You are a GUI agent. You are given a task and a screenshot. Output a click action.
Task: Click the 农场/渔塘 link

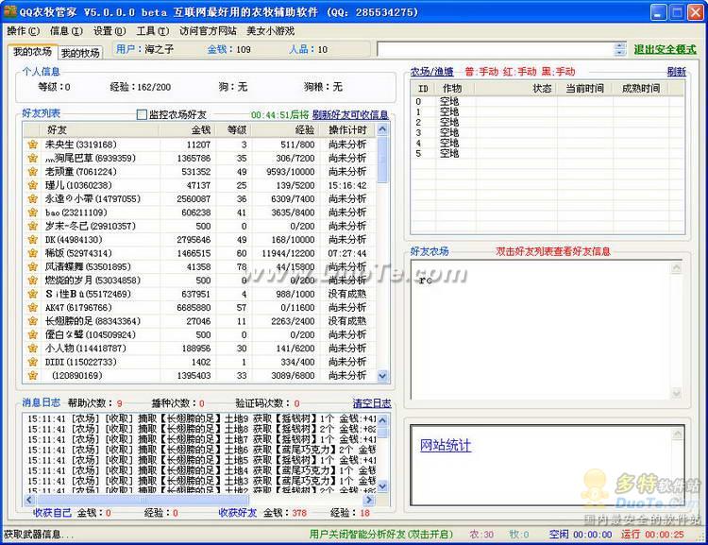pos(431,72)
